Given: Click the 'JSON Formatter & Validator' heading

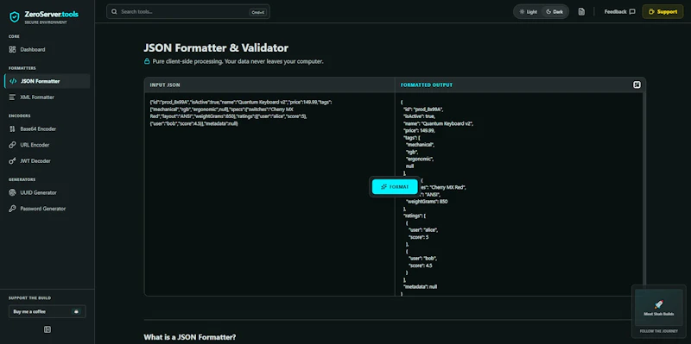Looking at the screenshot, I should 216,48.
